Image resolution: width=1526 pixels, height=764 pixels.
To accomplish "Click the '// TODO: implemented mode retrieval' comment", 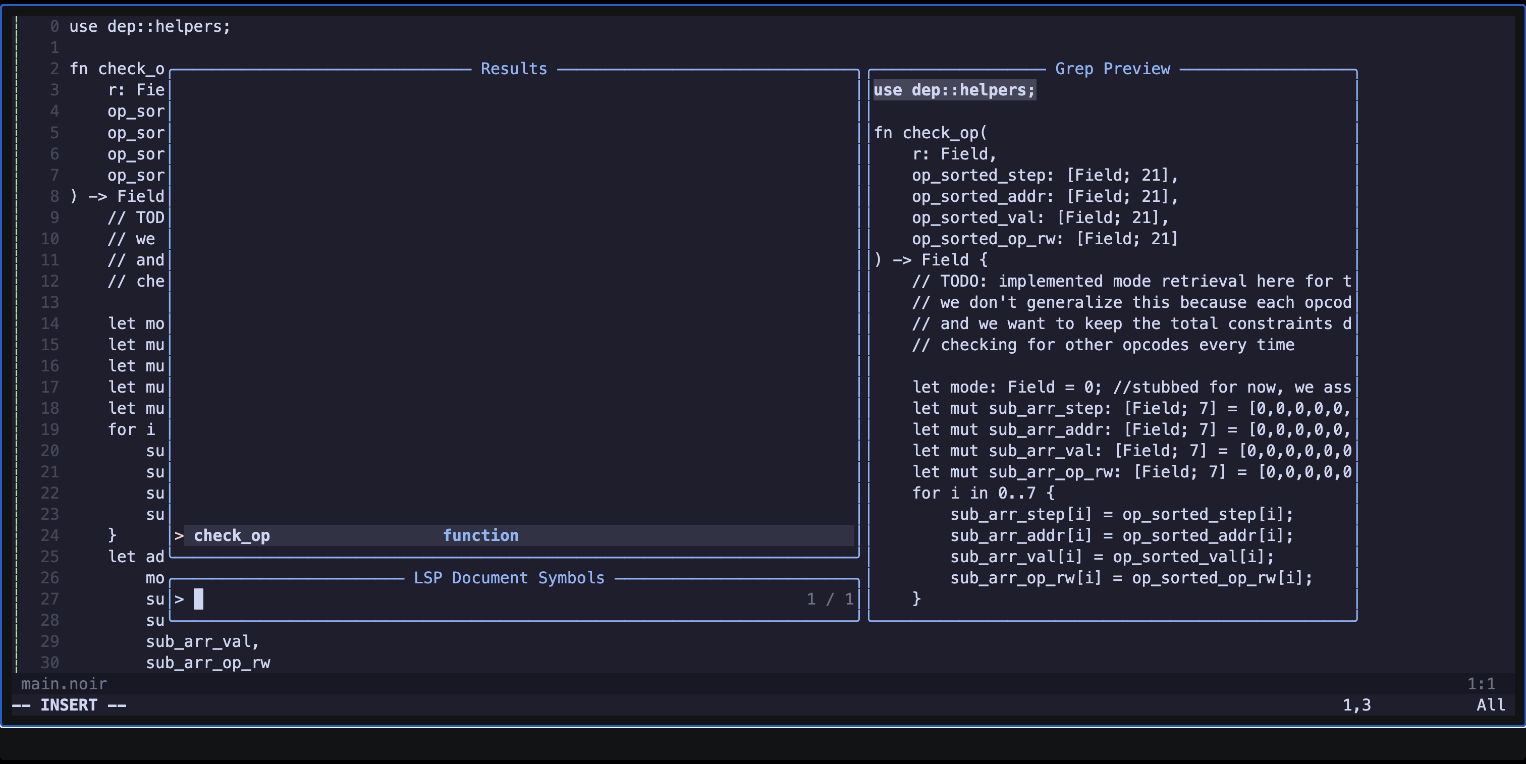I will [x=1131, y=281].
